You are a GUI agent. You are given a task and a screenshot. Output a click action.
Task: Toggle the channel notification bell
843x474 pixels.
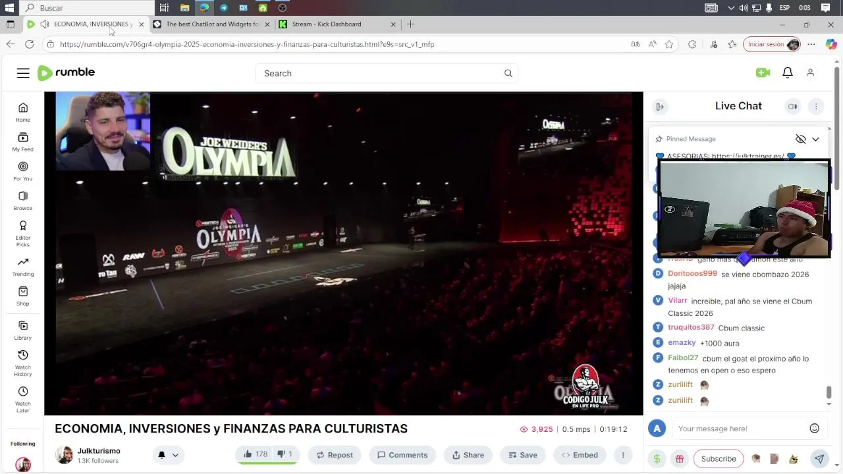[161, 455]
